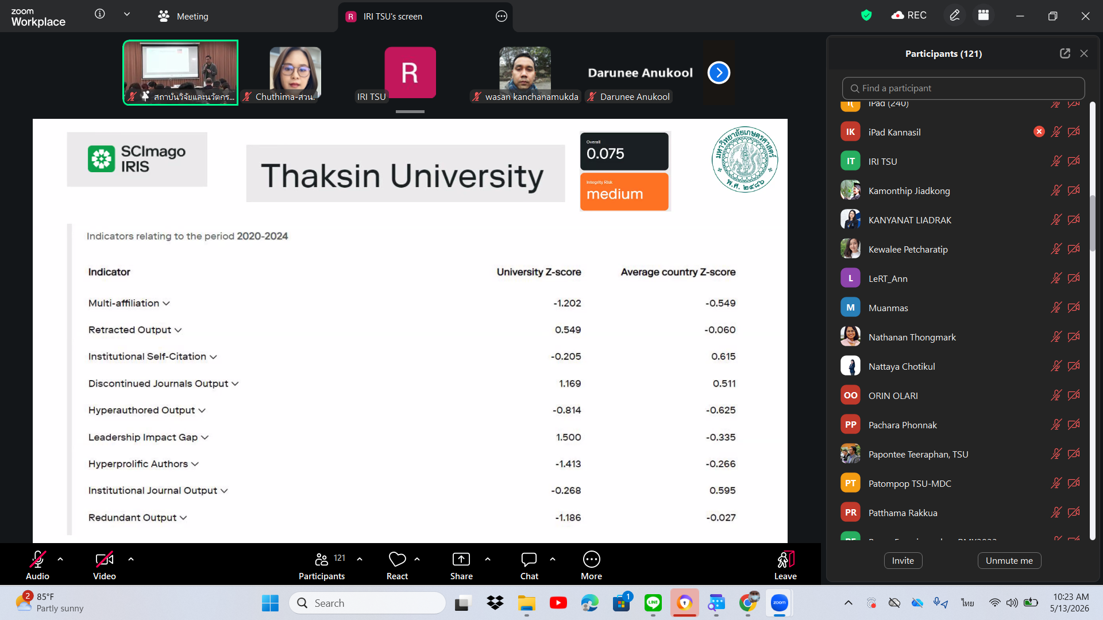Viewport: 1103px width, 620px height.
Task: Click Invite button
Action: coord(903,560)
